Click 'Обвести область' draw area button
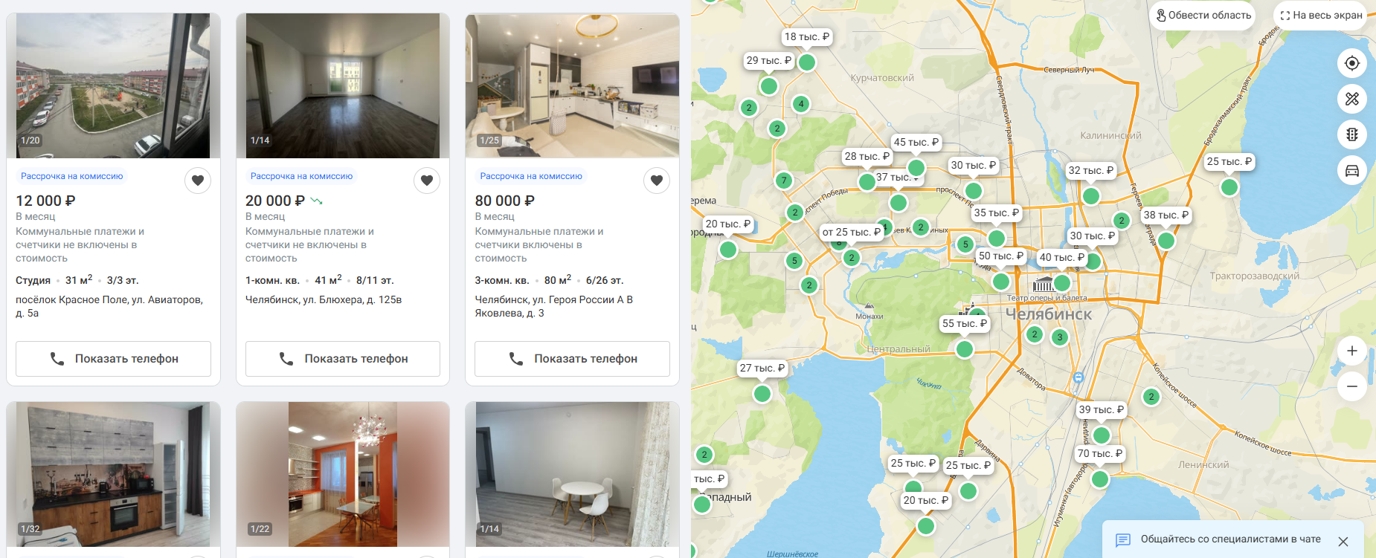This screenshot has width=1376, height=558. [1203, 15]
